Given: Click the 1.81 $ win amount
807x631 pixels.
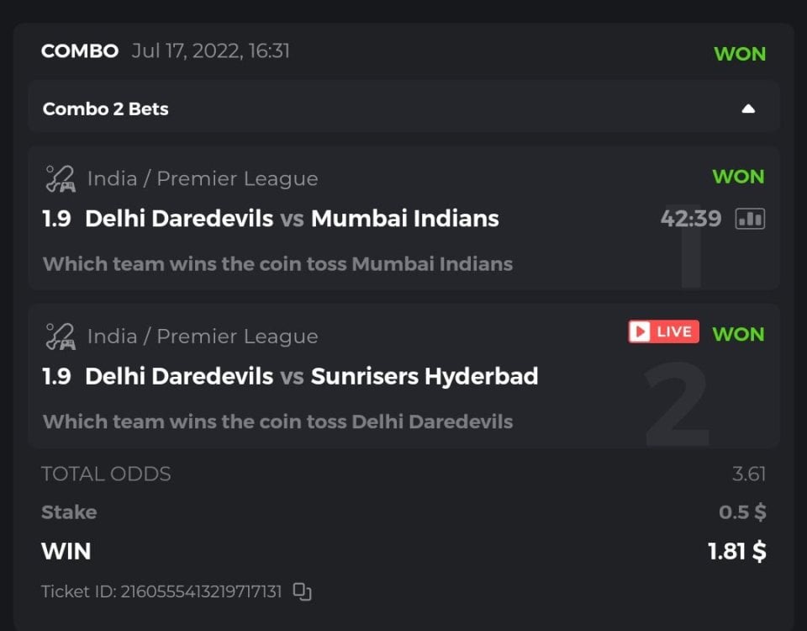Looking at the screenshot, I should 736,551.
